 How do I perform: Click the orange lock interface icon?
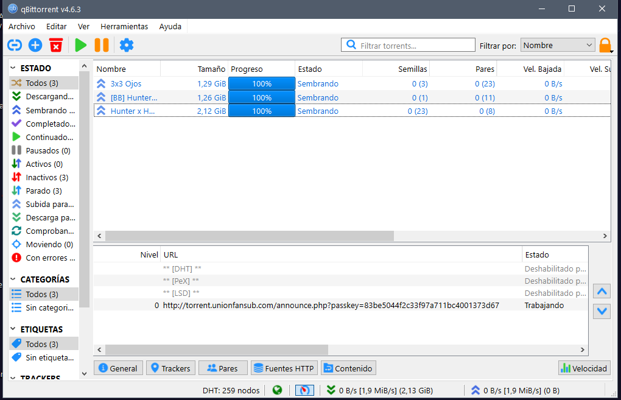click(605, 45)
